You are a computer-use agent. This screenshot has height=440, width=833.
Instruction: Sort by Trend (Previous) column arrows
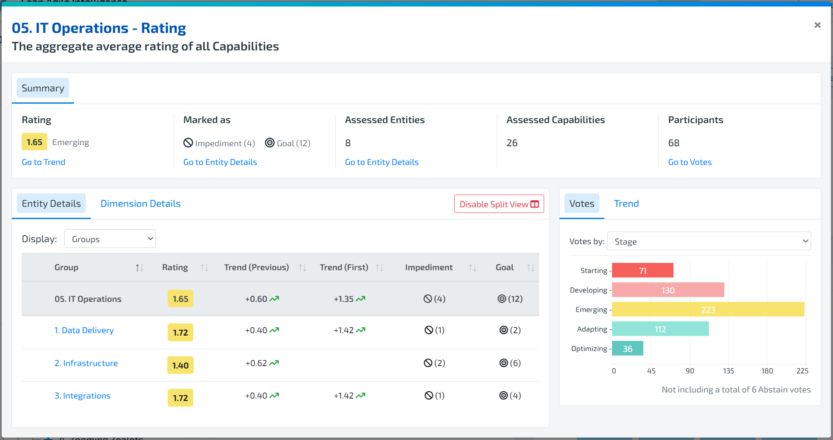(x=302, y=268)
